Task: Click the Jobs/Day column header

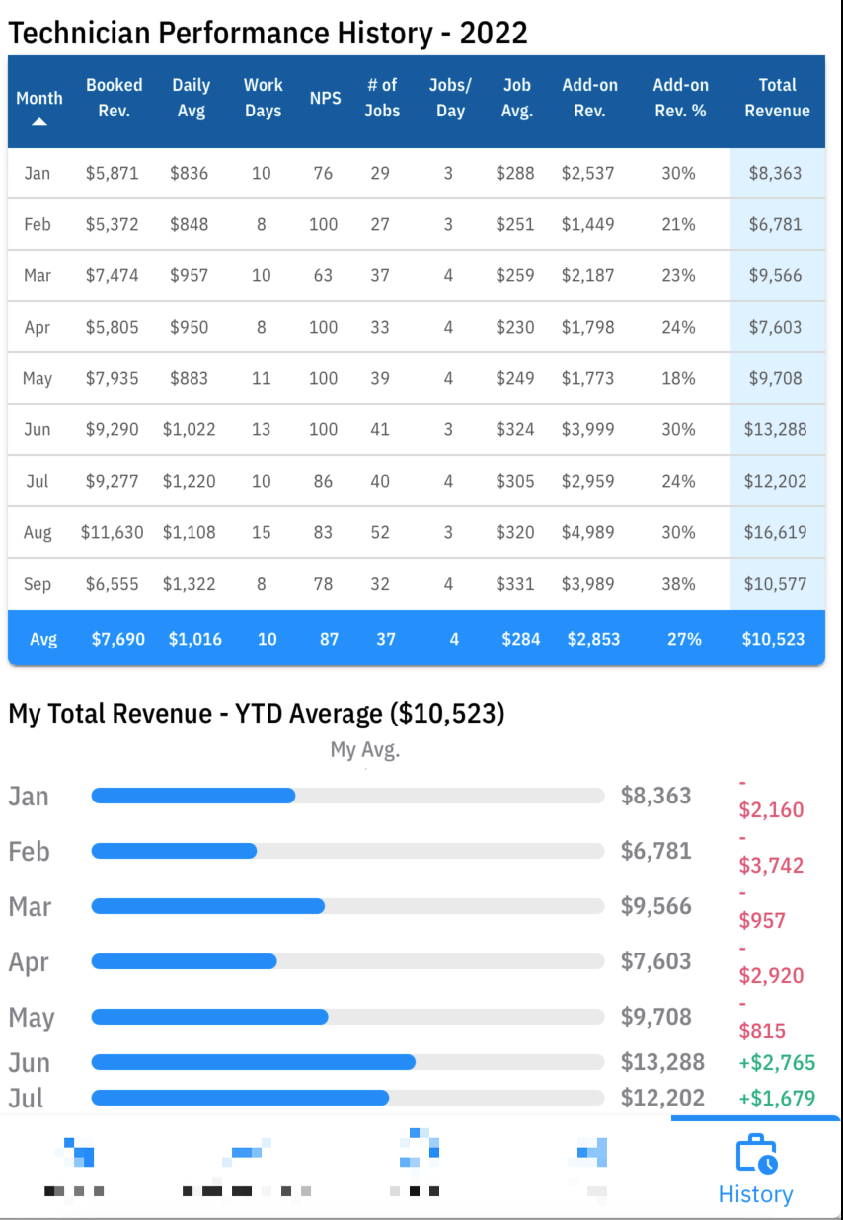Action: pos(450,98)
